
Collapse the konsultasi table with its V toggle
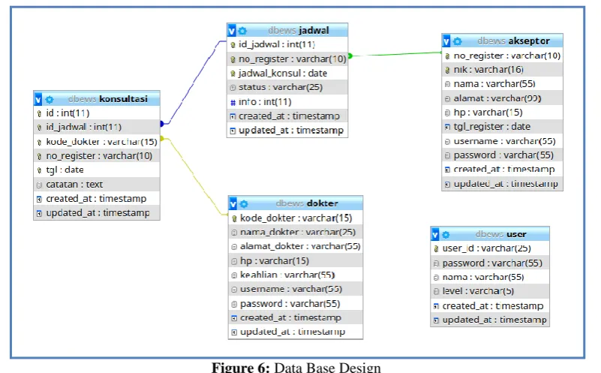point(38,100)
